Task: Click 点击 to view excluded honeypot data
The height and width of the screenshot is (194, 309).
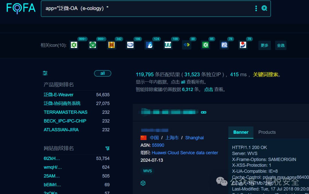Action: (209, 89)
